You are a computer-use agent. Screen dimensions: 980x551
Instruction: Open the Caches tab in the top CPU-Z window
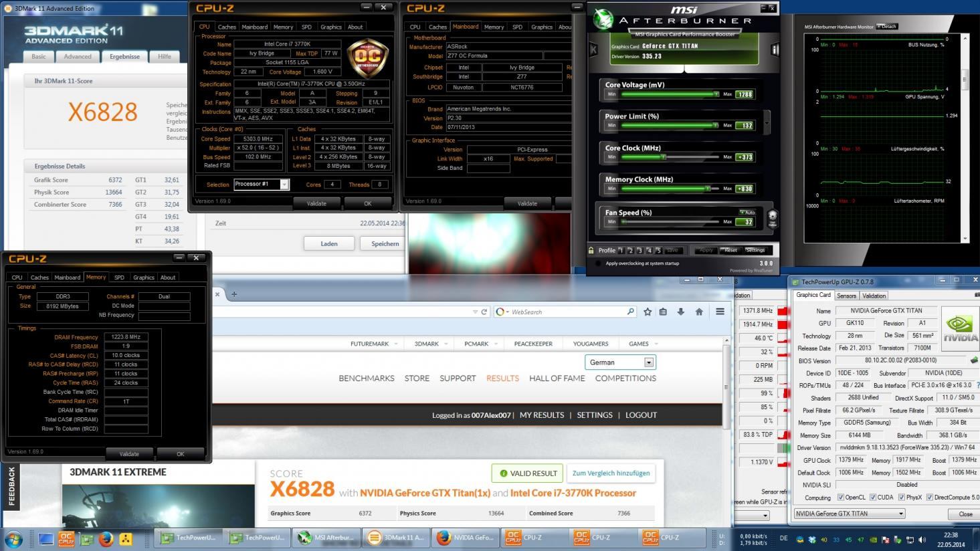click(227, 27)
